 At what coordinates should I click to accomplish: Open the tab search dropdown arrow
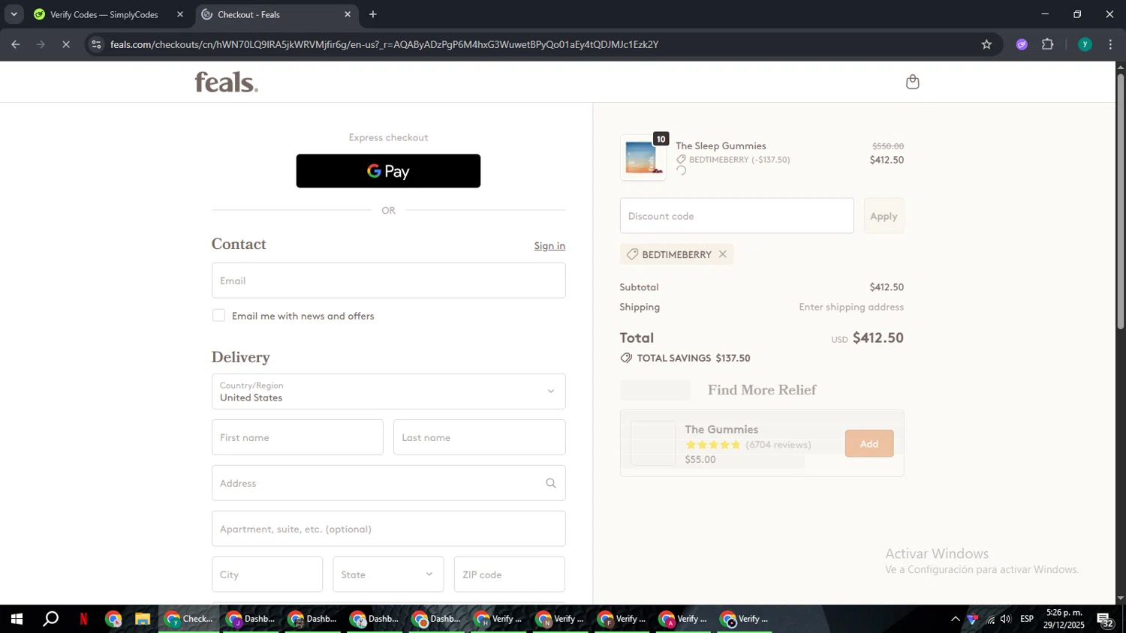[14, 14]
